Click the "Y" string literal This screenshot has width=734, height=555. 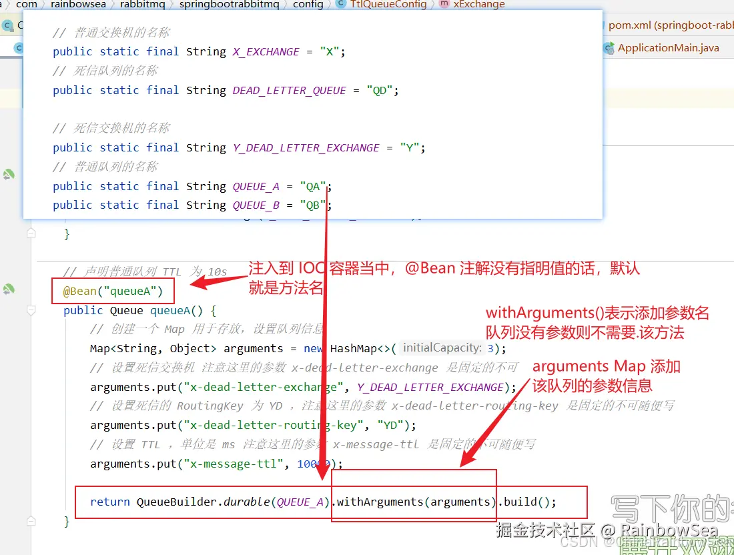pos(410,148)
